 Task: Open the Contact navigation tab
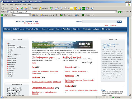[87, 29]
